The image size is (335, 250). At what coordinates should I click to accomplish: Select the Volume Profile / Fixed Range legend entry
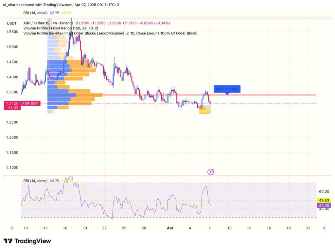pyautogui.click(x=48, y=28)
